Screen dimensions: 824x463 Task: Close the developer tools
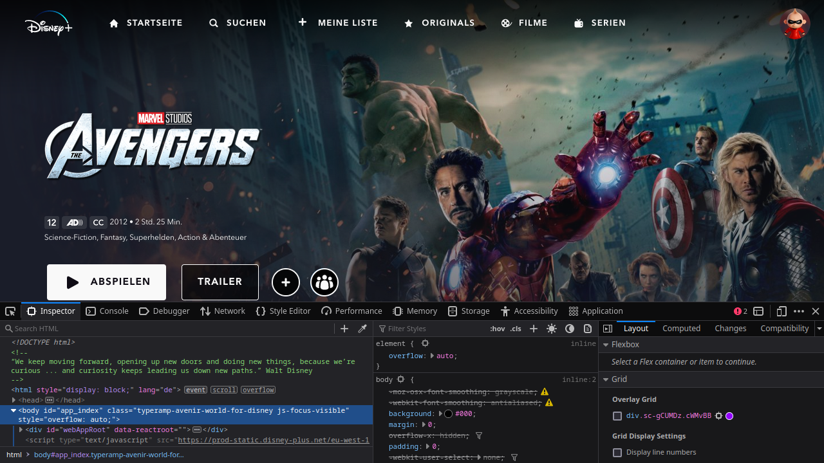tap(816, 311)
